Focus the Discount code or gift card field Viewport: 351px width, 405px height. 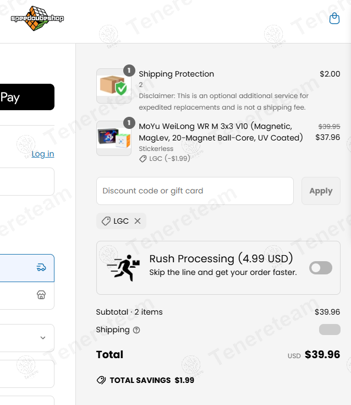(195, 191)
